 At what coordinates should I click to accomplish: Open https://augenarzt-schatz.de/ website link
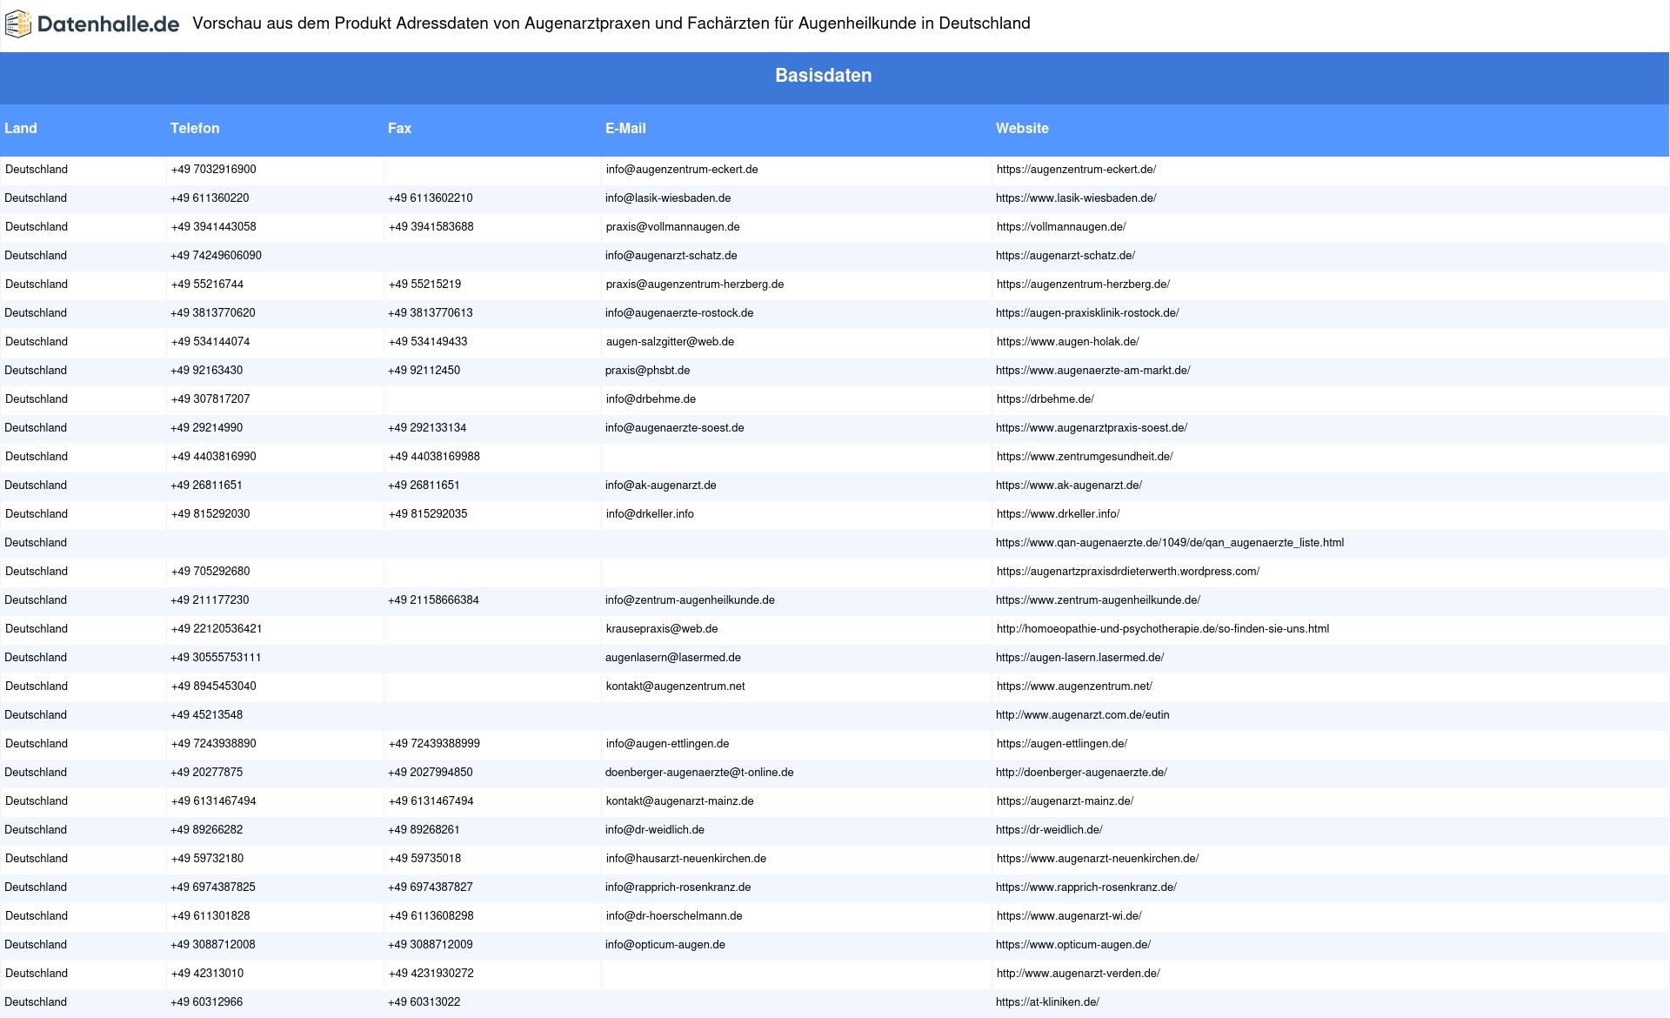click(x=1065, y=256)
